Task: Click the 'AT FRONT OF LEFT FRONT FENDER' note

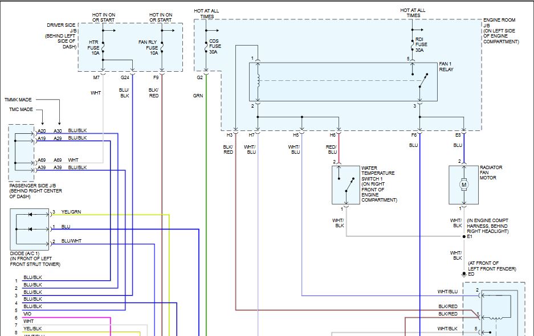Action: point(492,266)
